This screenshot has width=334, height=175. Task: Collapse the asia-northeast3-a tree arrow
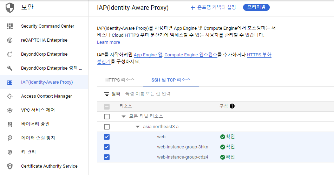(x=138, y=127)
